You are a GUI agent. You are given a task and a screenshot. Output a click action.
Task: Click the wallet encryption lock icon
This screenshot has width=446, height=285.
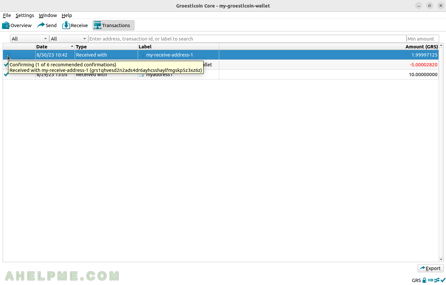[x=424, y=280]
